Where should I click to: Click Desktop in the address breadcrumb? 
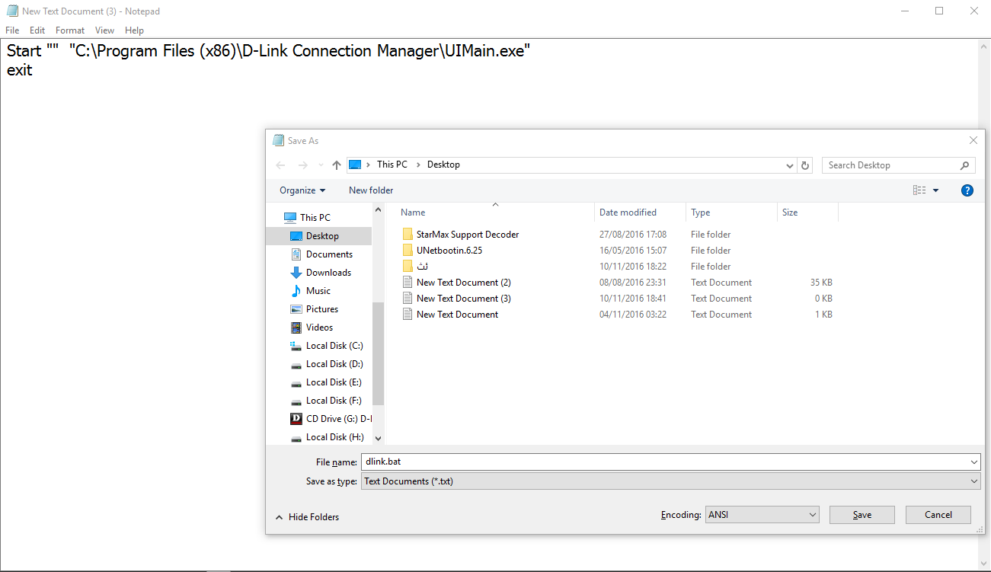tap(443, 165)
